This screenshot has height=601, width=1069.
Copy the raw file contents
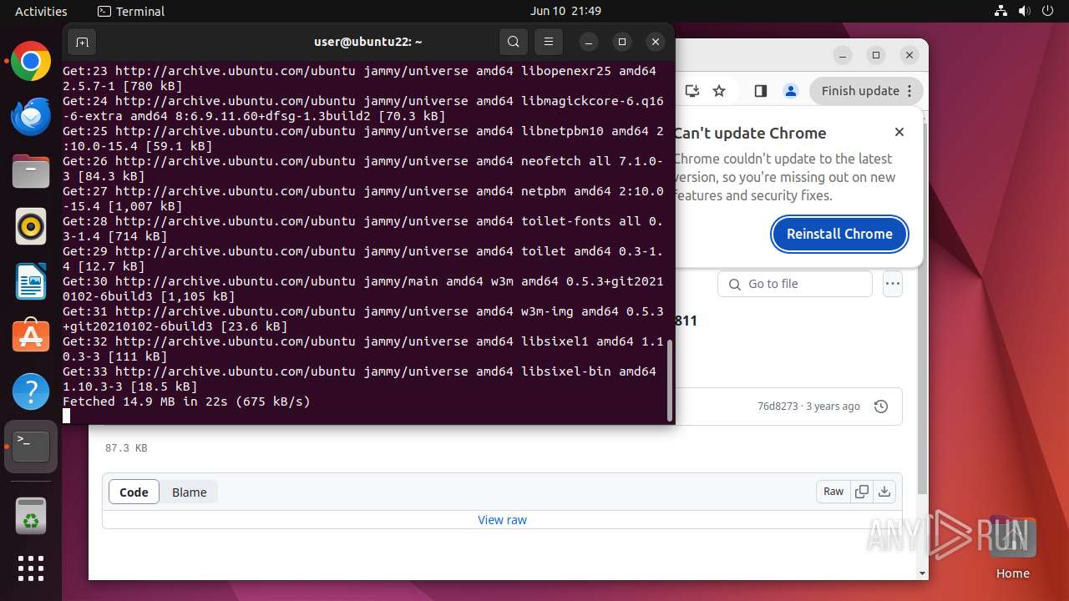[x=862, y=492]
